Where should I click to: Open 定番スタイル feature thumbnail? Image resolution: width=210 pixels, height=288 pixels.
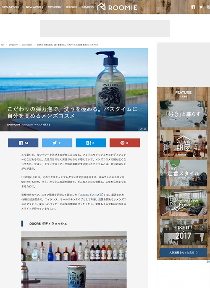(184, 173)
